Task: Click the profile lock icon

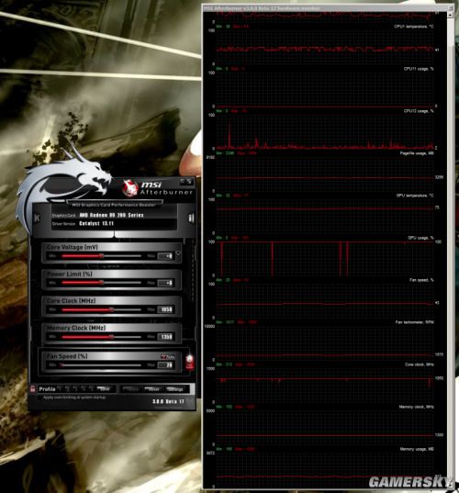Action: pyautogui.click(x=33, y=389)
